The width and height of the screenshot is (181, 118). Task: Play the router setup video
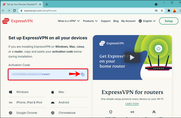pos(132,57)
